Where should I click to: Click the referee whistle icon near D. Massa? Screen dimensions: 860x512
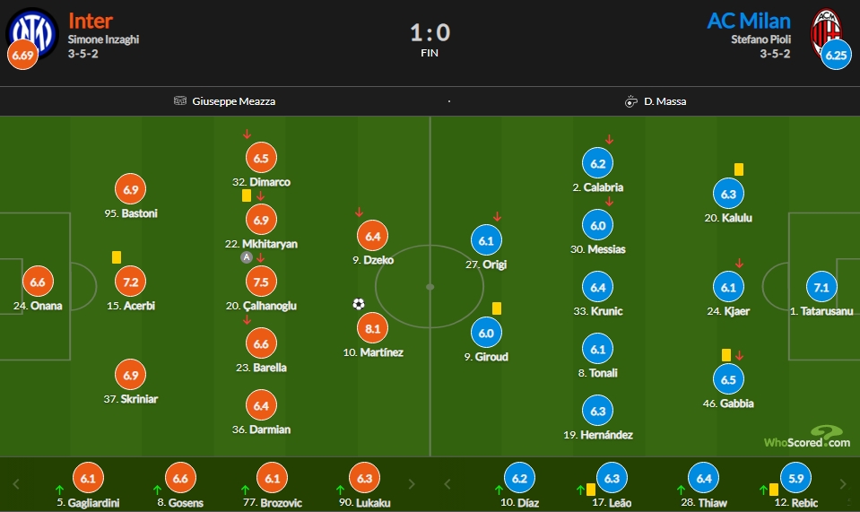coord(630,100)
